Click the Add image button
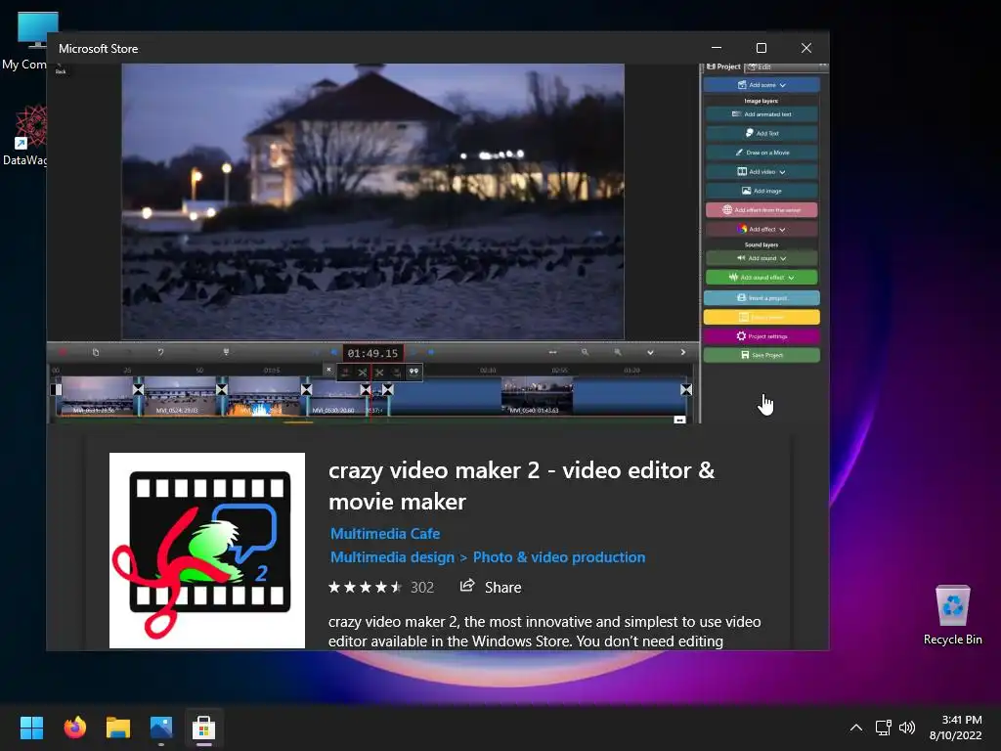Image resolution: width=1001 pixels, height=751 pixels. pos(762,191)
